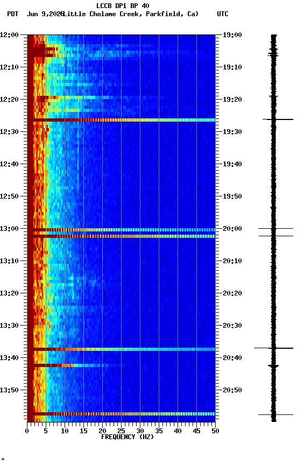Click the '30' frequency axis label
This screenshot has height=465, width=297.
coord(140,431)
